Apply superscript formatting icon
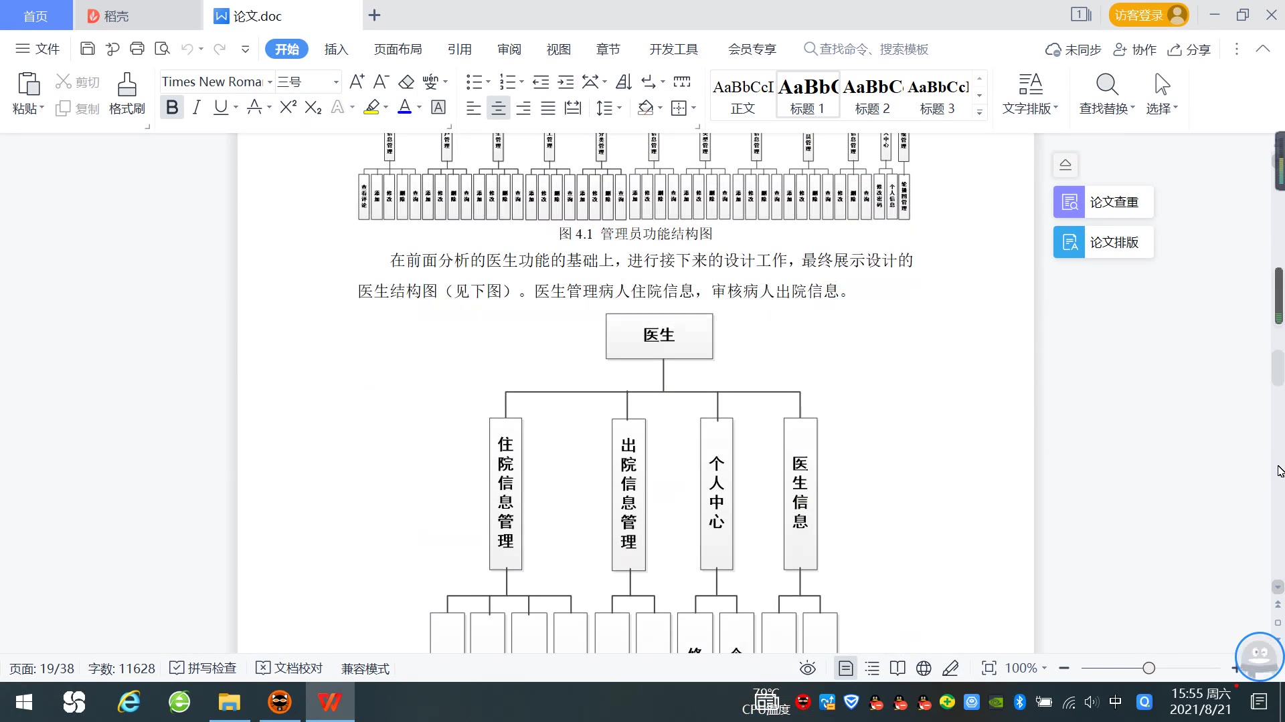 (288, 108)
